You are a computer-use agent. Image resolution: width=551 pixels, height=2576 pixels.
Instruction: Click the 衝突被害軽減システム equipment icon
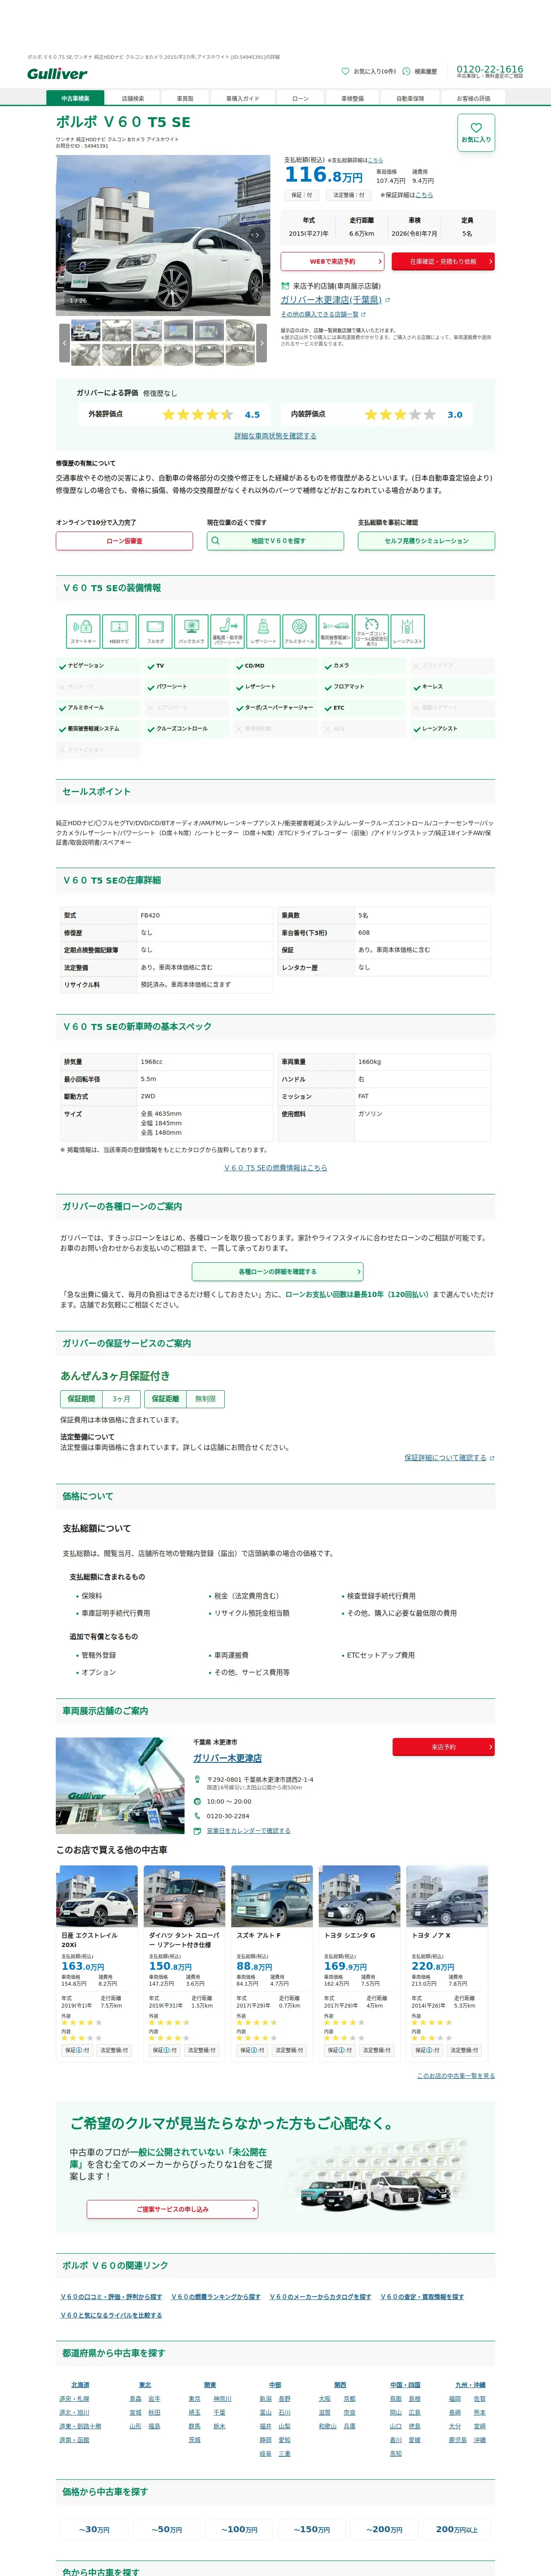pos(335,631)
